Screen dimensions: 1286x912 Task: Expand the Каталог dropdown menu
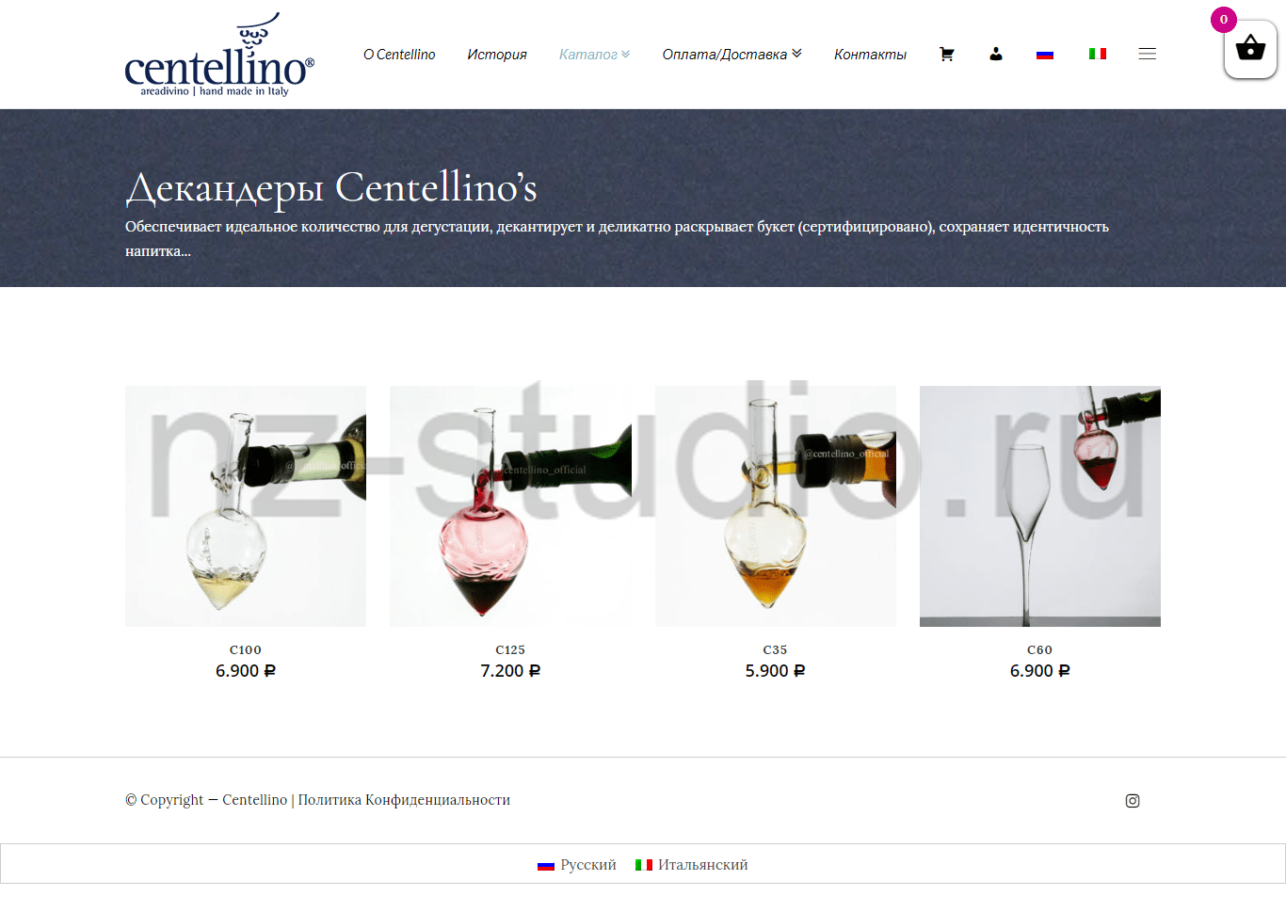[x=594, y=55]
